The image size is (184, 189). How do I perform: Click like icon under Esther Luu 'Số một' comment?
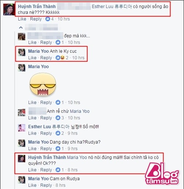pos(58,133)
